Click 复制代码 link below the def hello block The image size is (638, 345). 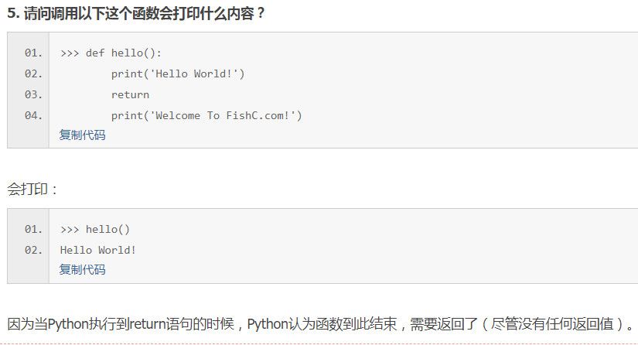tap(82, 135)
